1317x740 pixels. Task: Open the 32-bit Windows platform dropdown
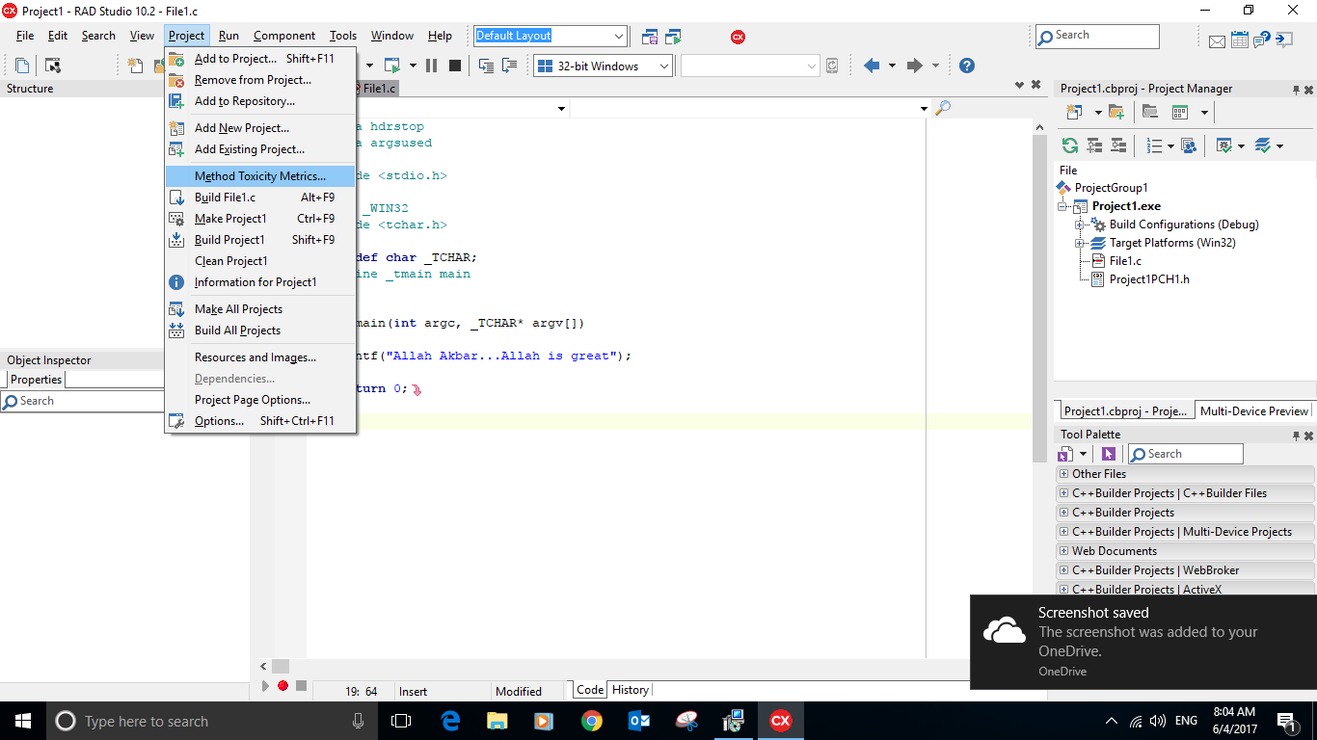tap(663, 66)
